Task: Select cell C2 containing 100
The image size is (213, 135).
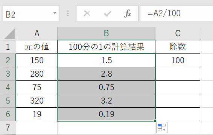Action: tap(178, 60)
